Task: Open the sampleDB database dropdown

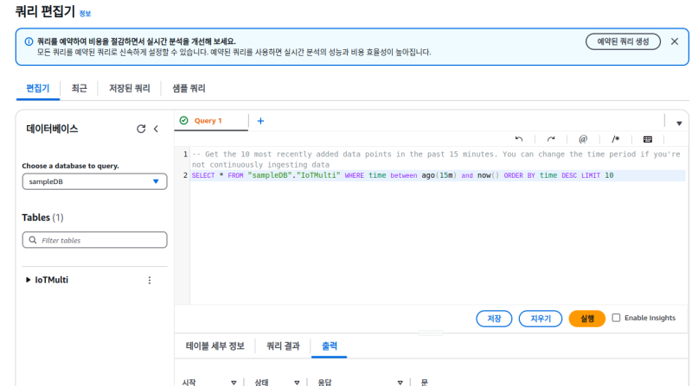Action: pyautogui.click(x=94, y=181)
